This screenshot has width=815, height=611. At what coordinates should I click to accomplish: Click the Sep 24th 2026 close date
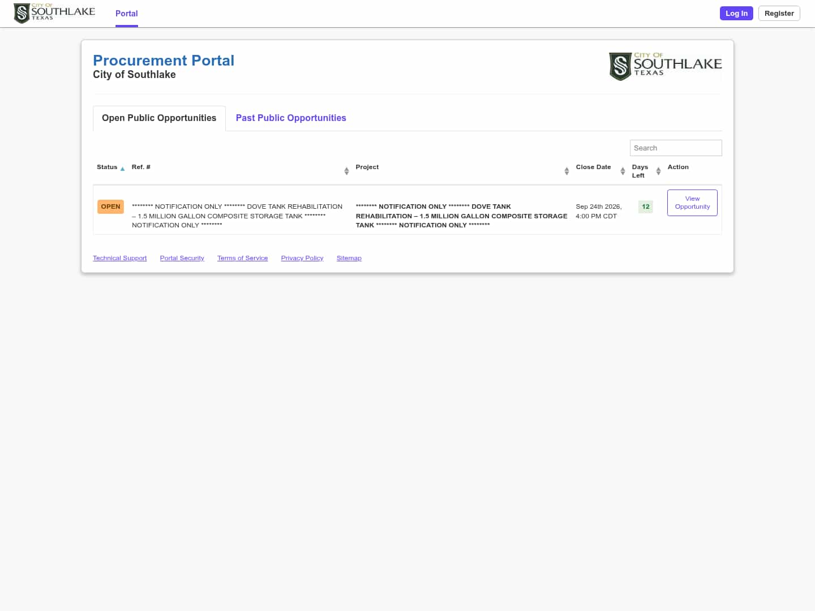tap(598, 211)
